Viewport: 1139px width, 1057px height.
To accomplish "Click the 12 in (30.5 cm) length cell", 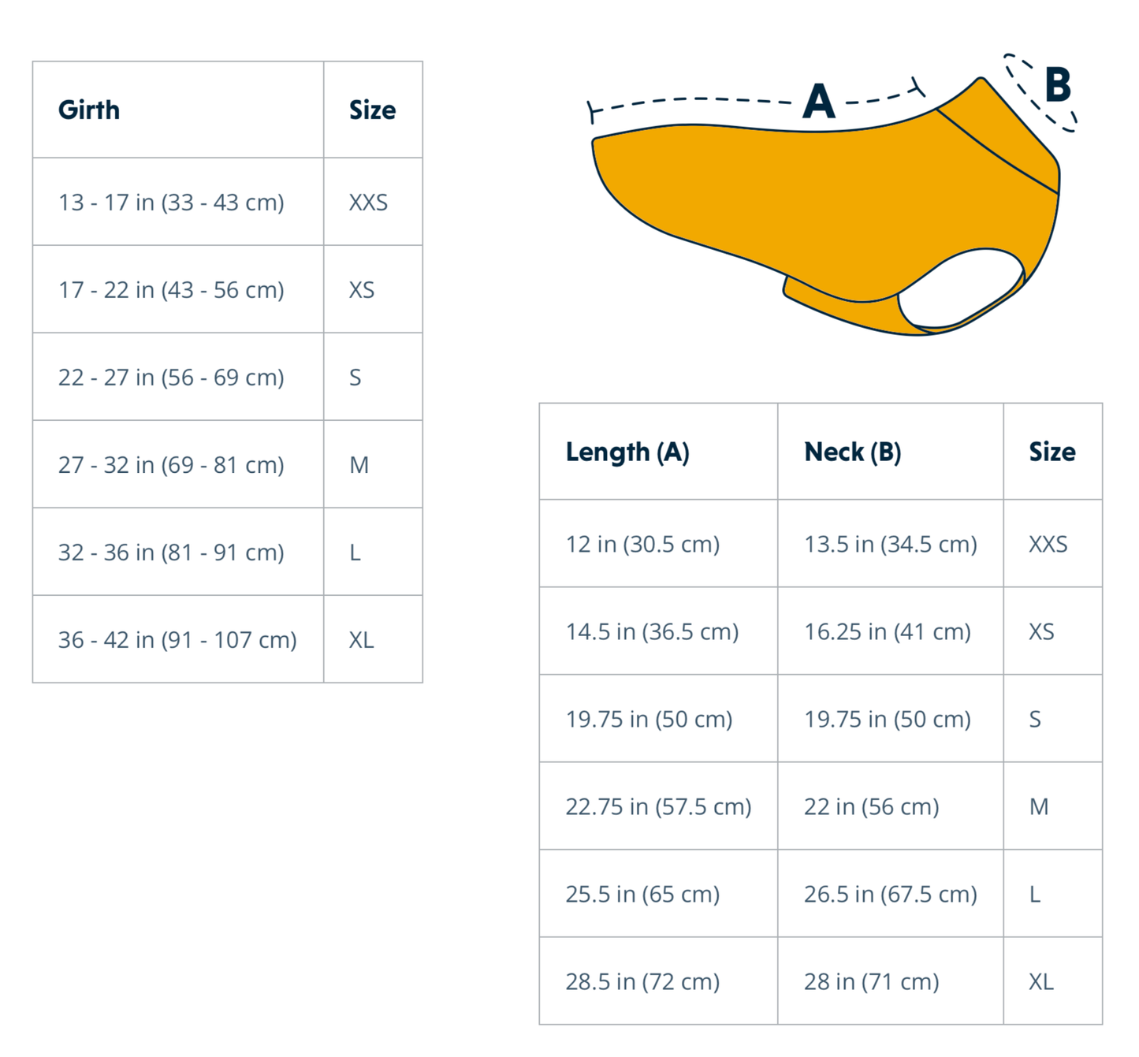I will 642,545.
